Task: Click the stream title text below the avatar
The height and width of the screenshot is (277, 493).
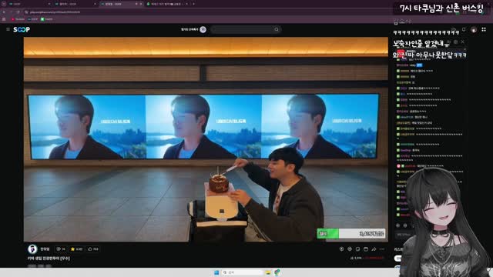Action: (x=49, y=259)
